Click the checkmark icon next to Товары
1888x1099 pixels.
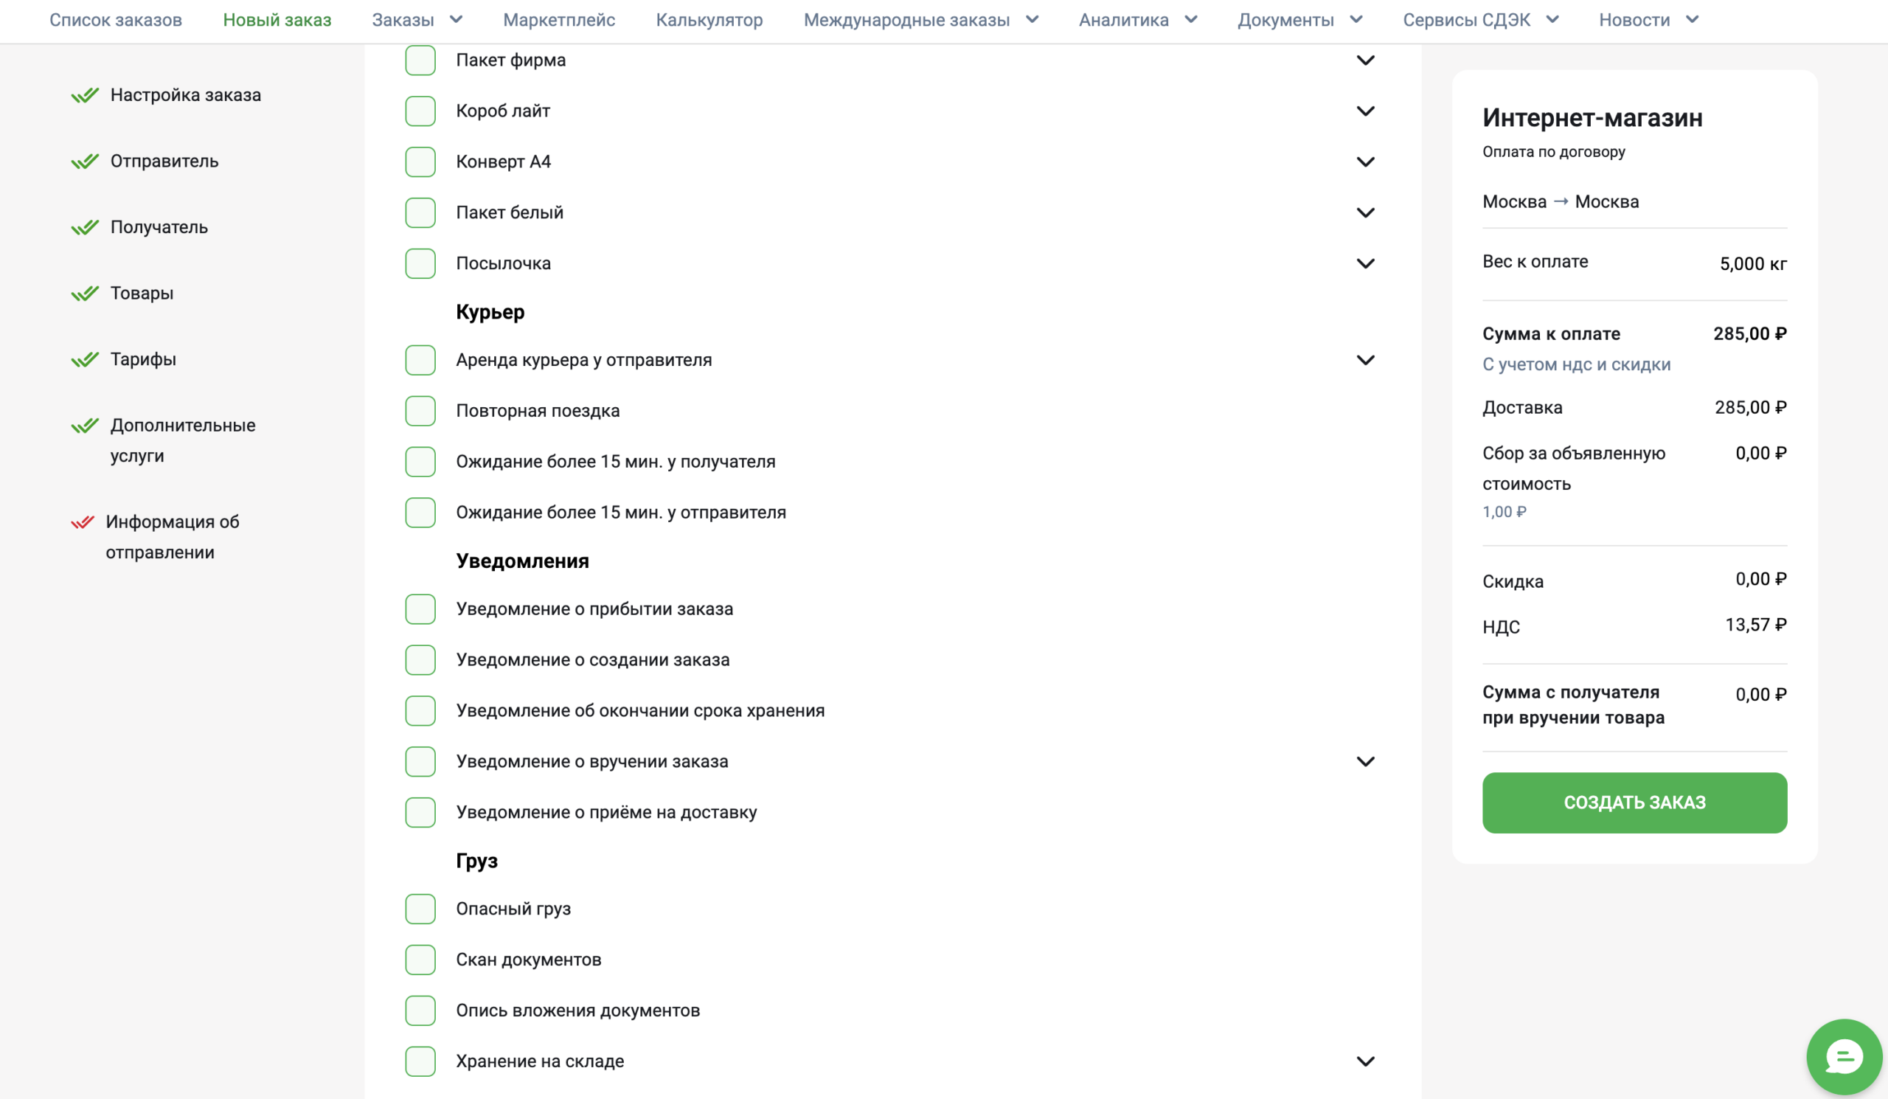tap(85, 293)
